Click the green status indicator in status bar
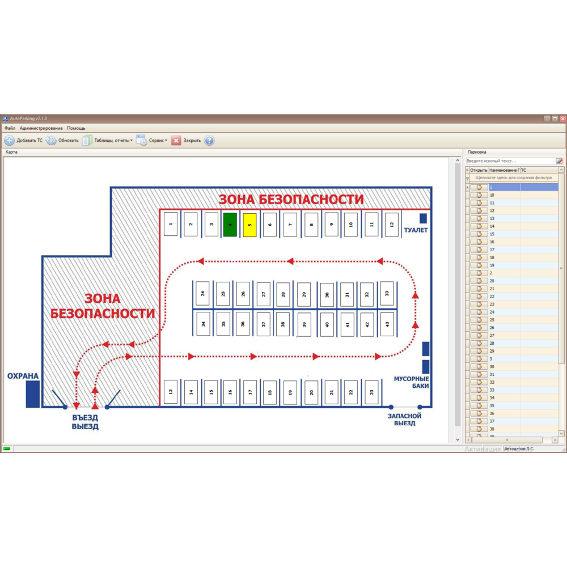The image size is (567, 567). (7, 448)
